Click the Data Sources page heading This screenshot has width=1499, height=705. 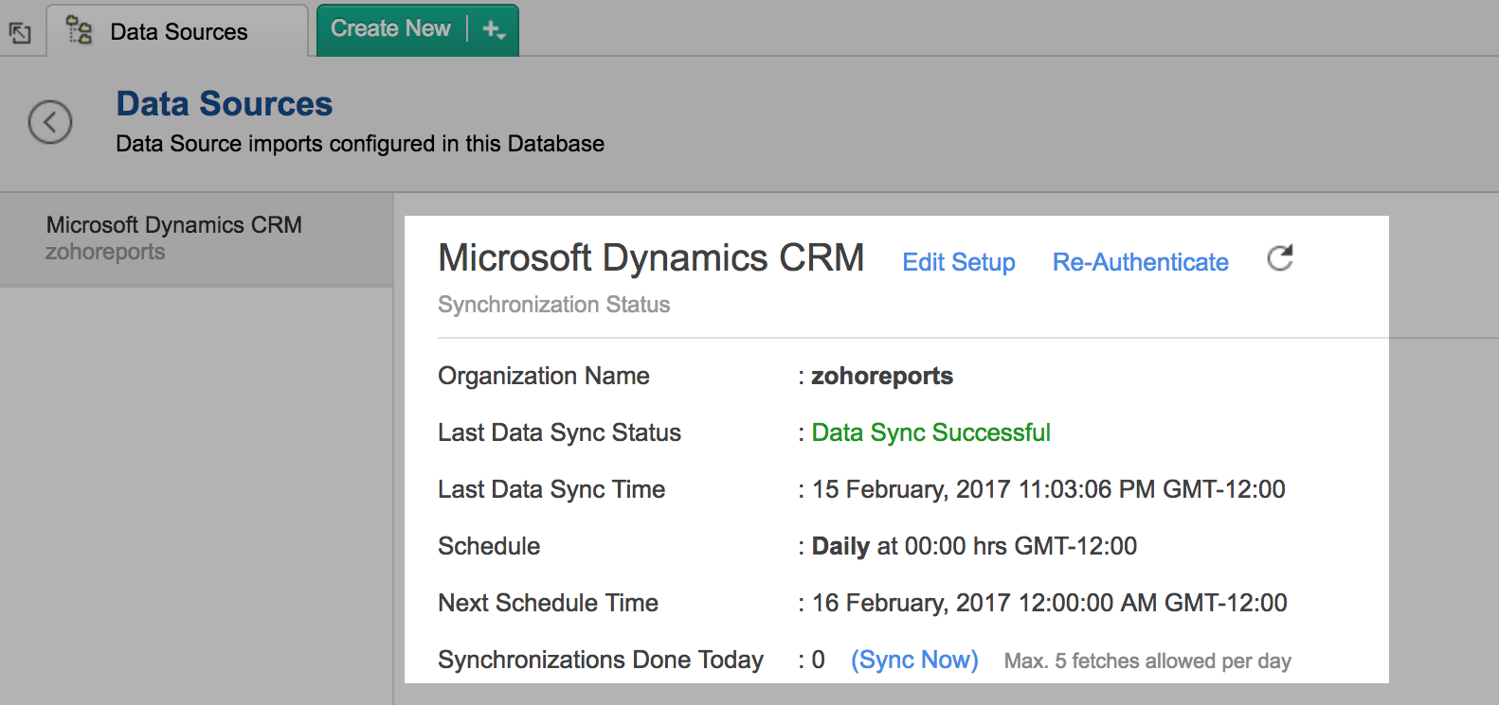225,104
